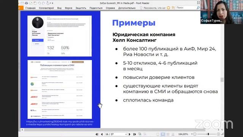Click the bullet 'повысили доверие клиентов'
The height and width of the screenshot is (137, 243).
point(159,77)
